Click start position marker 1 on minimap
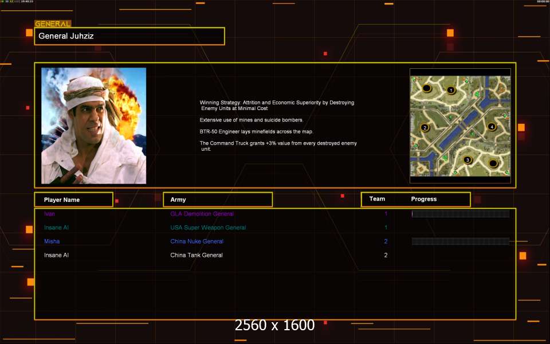550x344 pixels. (x=451, y=90)
